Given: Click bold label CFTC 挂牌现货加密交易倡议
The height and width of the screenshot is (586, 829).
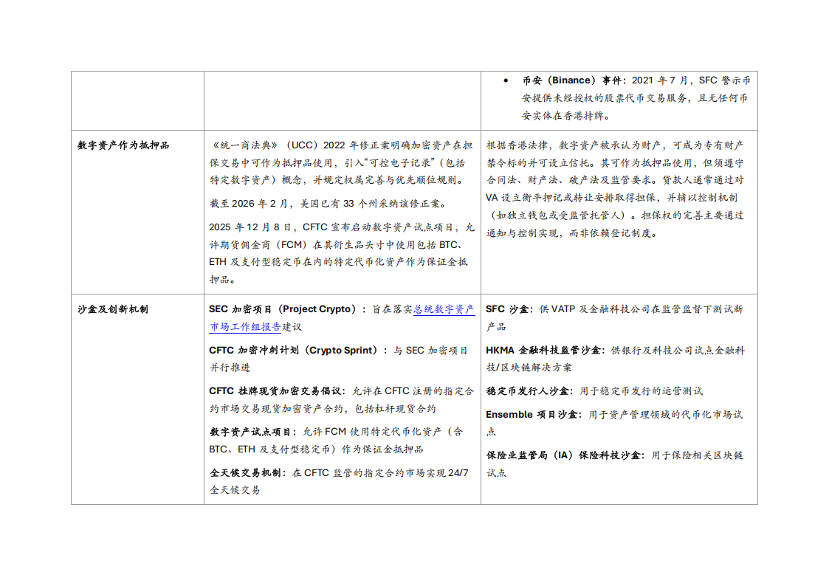Looking at the screenshot, I should pos(275,391).
